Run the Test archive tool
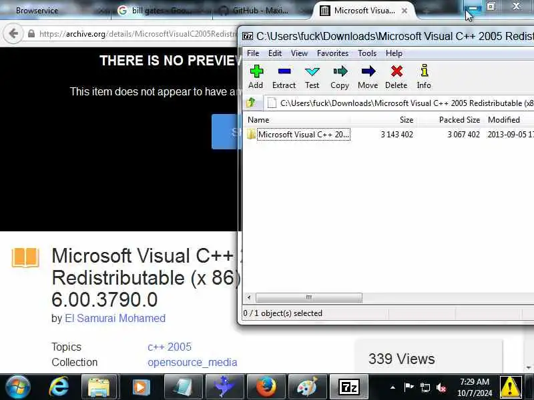The height and width of the screenshot is (400, 534). pyautogui.click(x=312, y=77)
